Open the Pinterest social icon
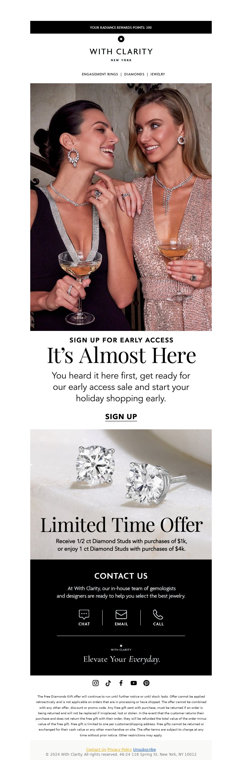Image resolution: width=242 pixels, height=766 pixels. pyautogui.click(x=146, y=683)
